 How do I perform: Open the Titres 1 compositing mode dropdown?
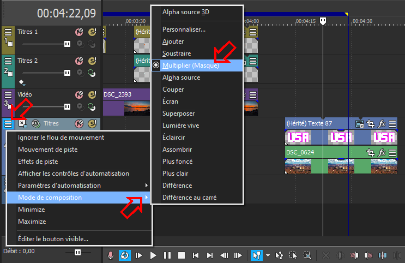point(92,44)
